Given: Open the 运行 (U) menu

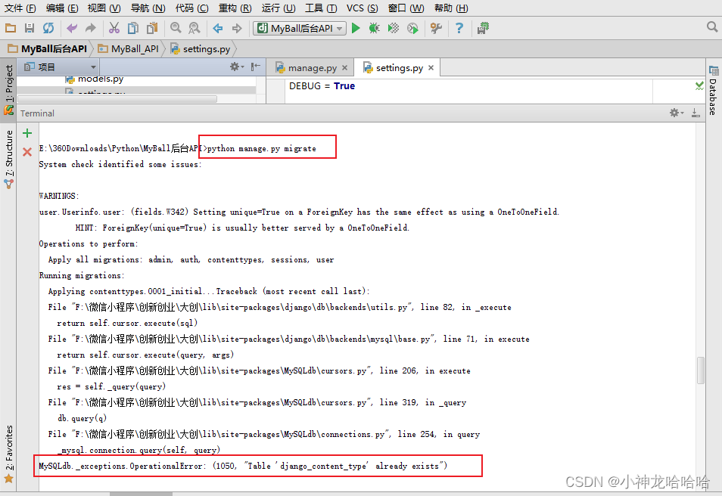Looking at the screenshot, I should [x=279, y=8].
